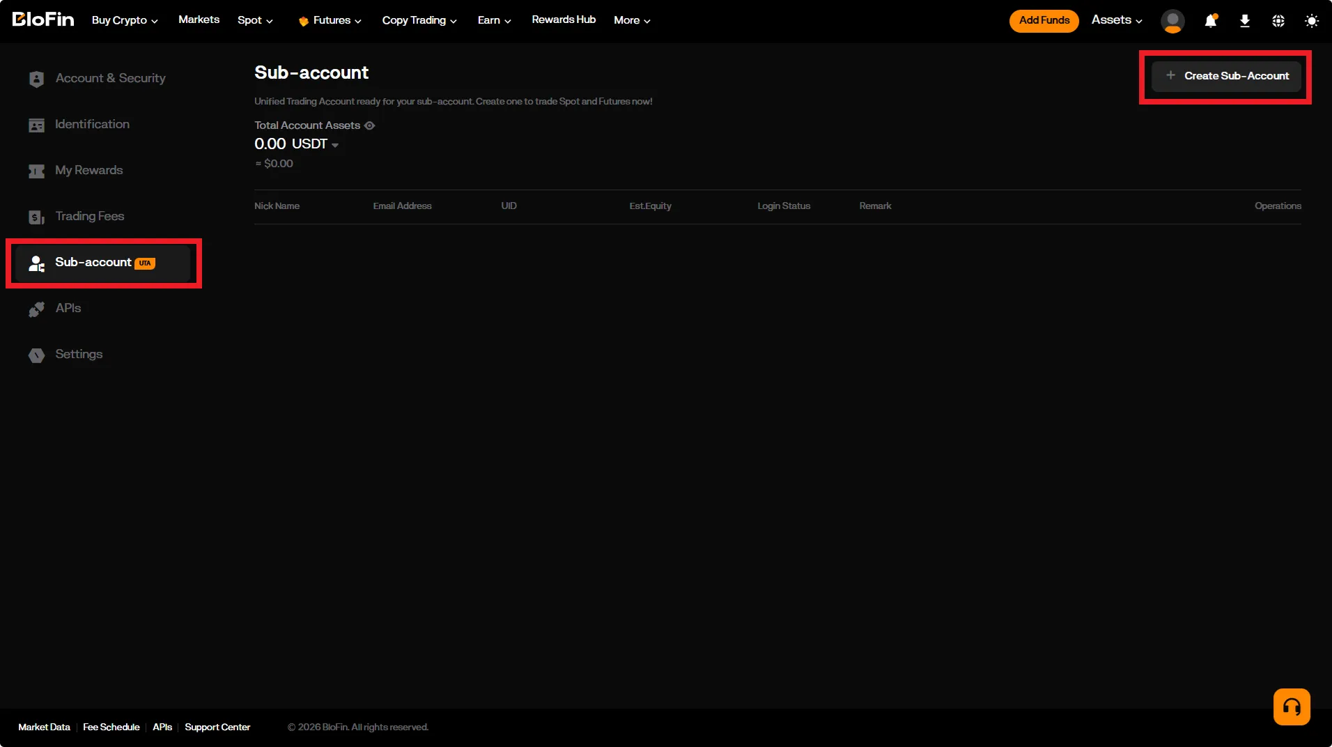
Task: Click the Trading Fees icon
Action: (36, 217)
